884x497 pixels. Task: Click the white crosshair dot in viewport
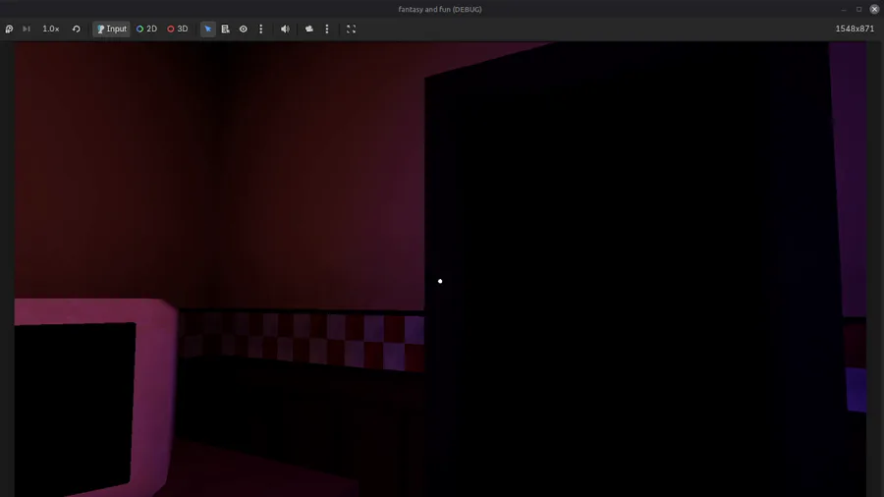[440, 281]
